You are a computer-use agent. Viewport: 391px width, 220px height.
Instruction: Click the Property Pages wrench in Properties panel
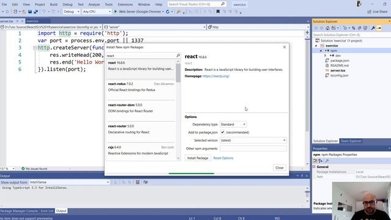pyautogui.click(x=327, y=161)
